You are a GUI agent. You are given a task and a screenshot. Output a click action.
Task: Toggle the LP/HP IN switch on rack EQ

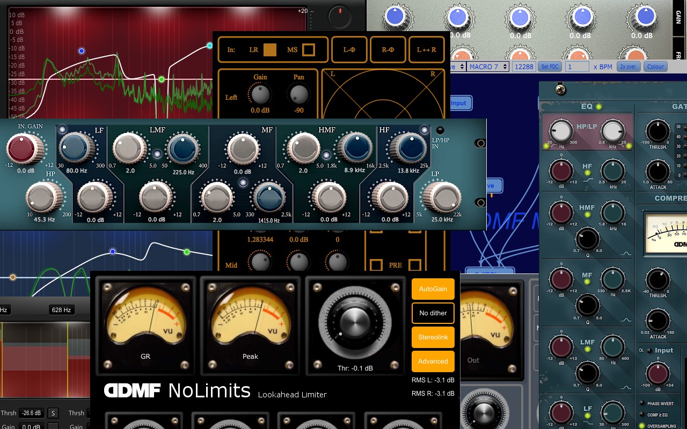click(x=440, y=130)
